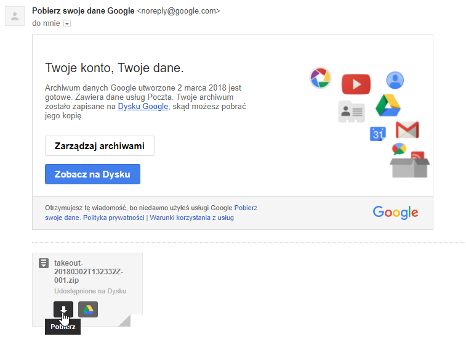Click the attachment file type icon
466x339 pixels.
pyautogui.click(x=44, y=263)
